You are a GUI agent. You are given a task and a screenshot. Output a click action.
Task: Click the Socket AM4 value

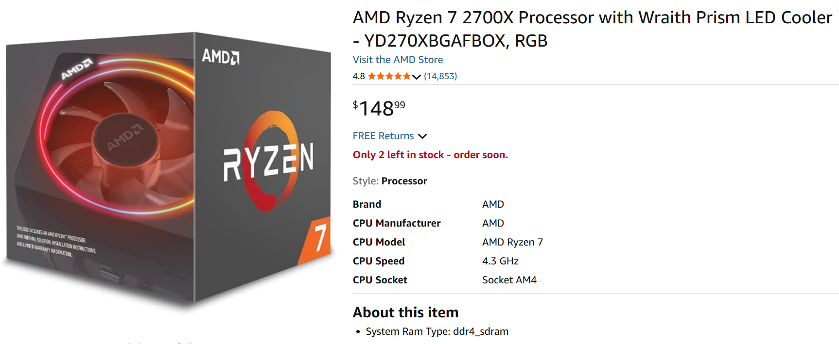pyautogui.click(x=509, y=280)
